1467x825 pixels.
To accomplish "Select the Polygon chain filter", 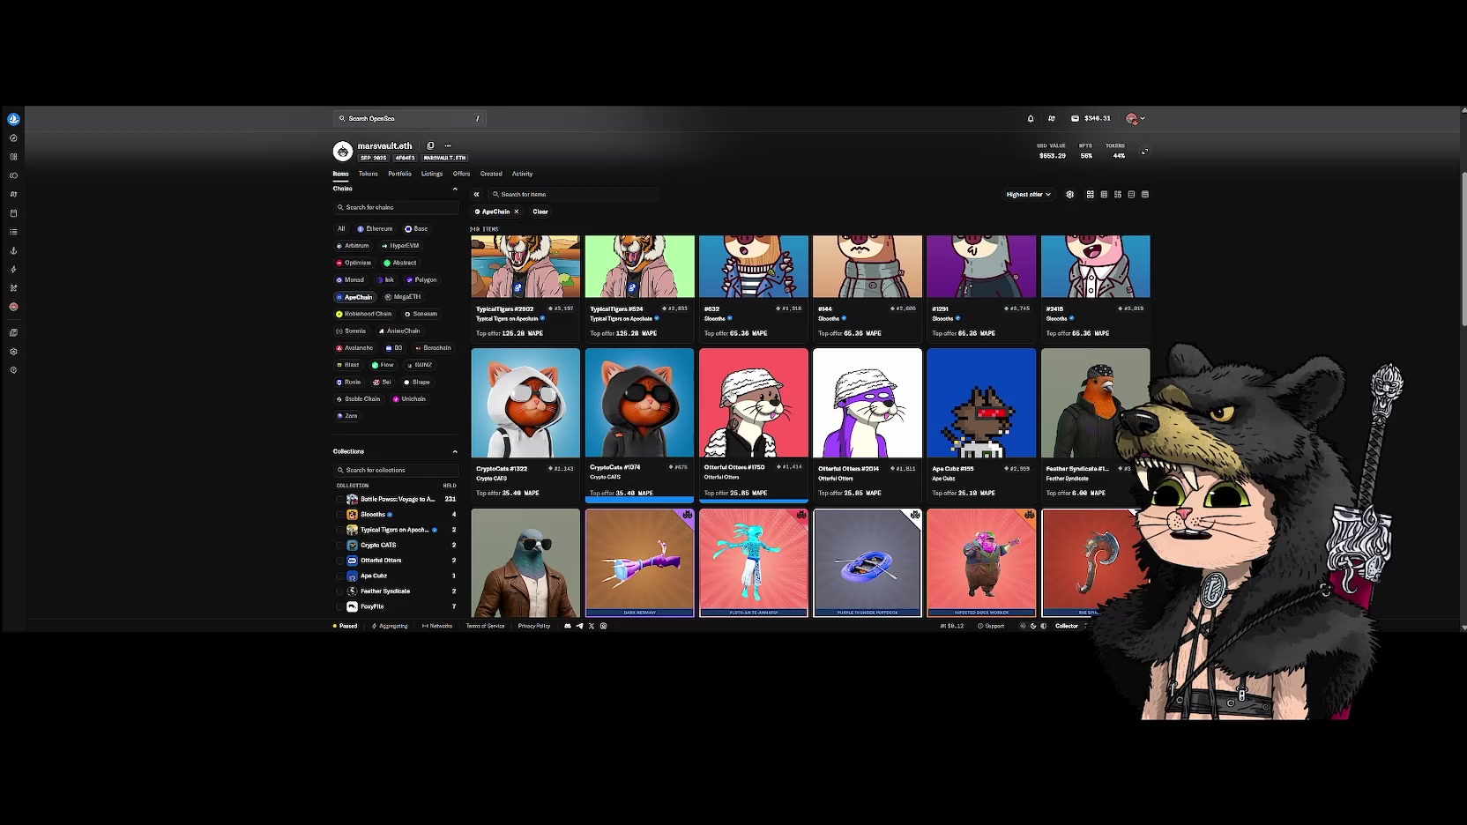I will point(421,279).
